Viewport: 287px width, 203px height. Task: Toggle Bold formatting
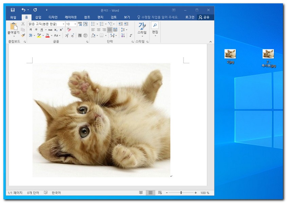pyautogui.click(x=31, y=30)
